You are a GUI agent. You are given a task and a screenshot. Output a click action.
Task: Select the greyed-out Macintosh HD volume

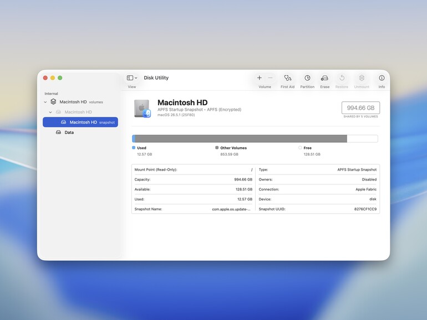[80, 112]
